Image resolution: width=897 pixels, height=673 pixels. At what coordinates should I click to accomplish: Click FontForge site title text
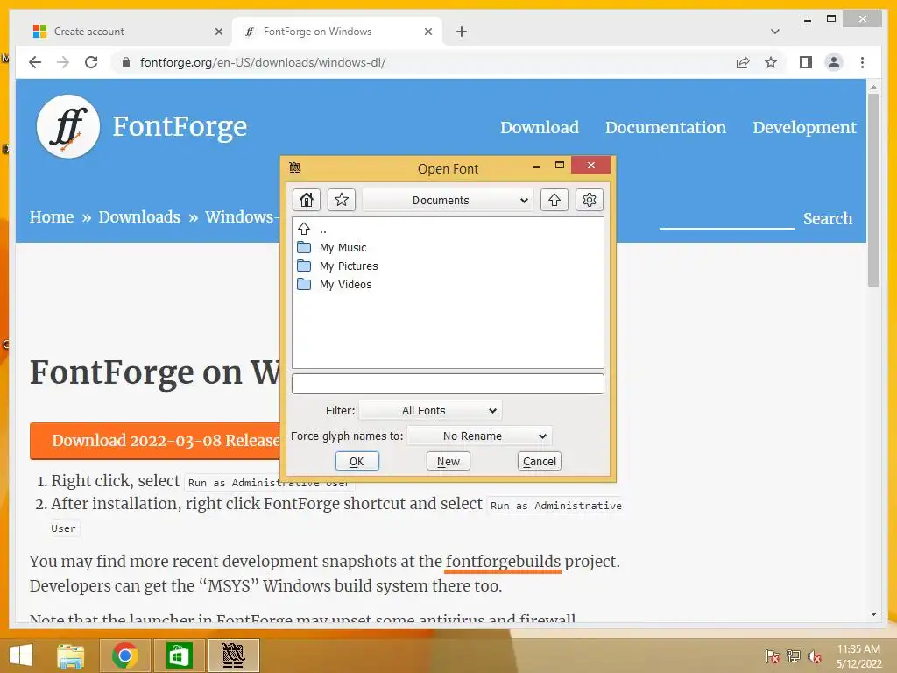tap(180, 126)
